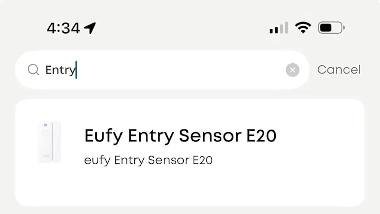
Task: Tap the battery indicator icon
Action: click(331, 28)
